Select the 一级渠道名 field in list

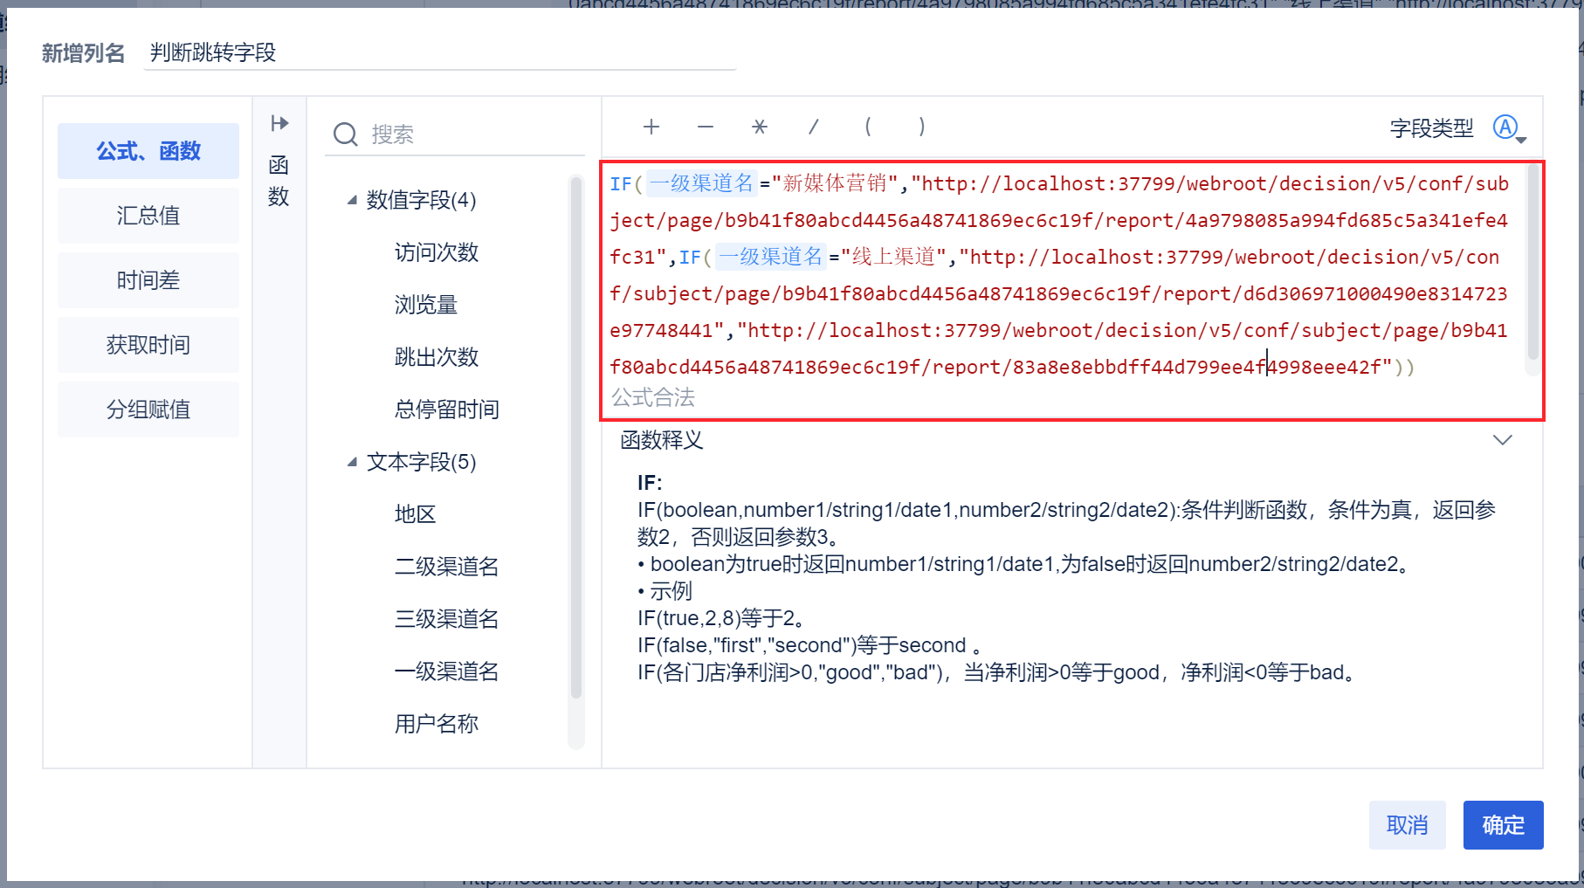[x=447, y=671]
